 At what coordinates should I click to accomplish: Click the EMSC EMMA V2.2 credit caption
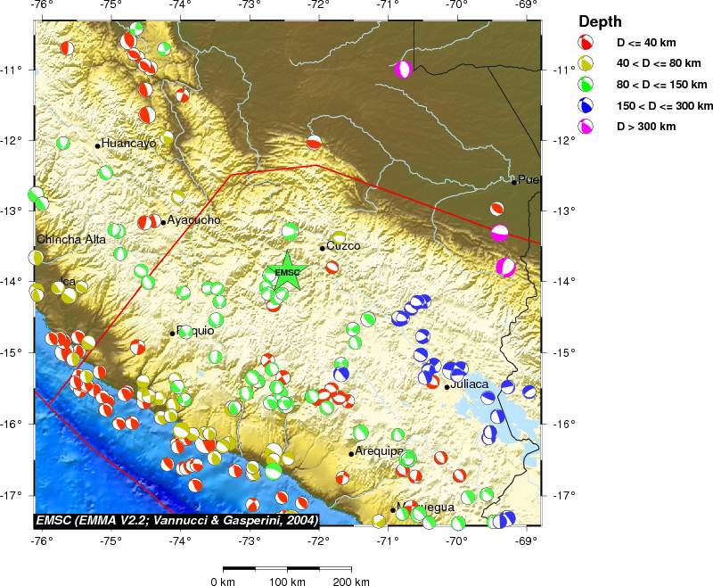point(176,519)
